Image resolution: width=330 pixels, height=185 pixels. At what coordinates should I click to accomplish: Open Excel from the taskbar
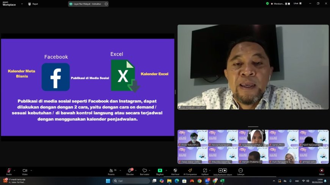[x=222, y=181]
